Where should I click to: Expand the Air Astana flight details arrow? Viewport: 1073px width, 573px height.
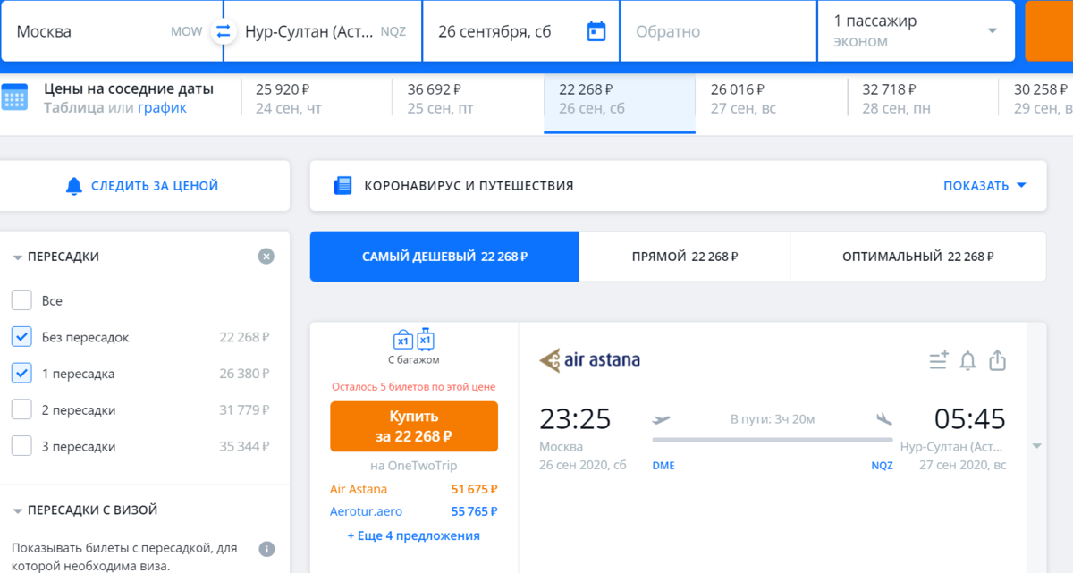(x=1036, y=445)
